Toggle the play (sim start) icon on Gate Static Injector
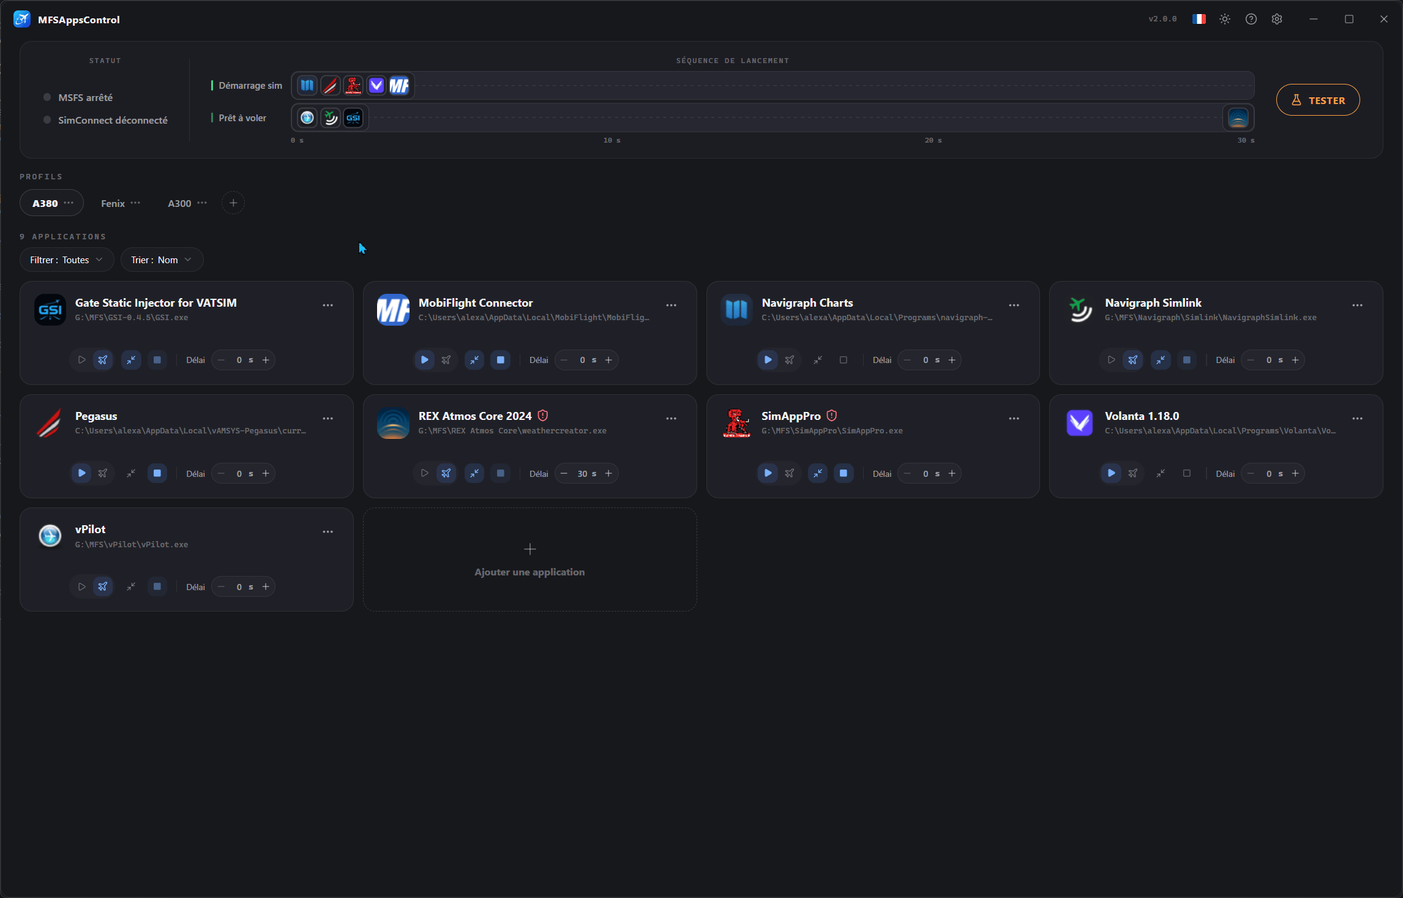Screen dimensions: 1403x898 [x=81, y=360]
